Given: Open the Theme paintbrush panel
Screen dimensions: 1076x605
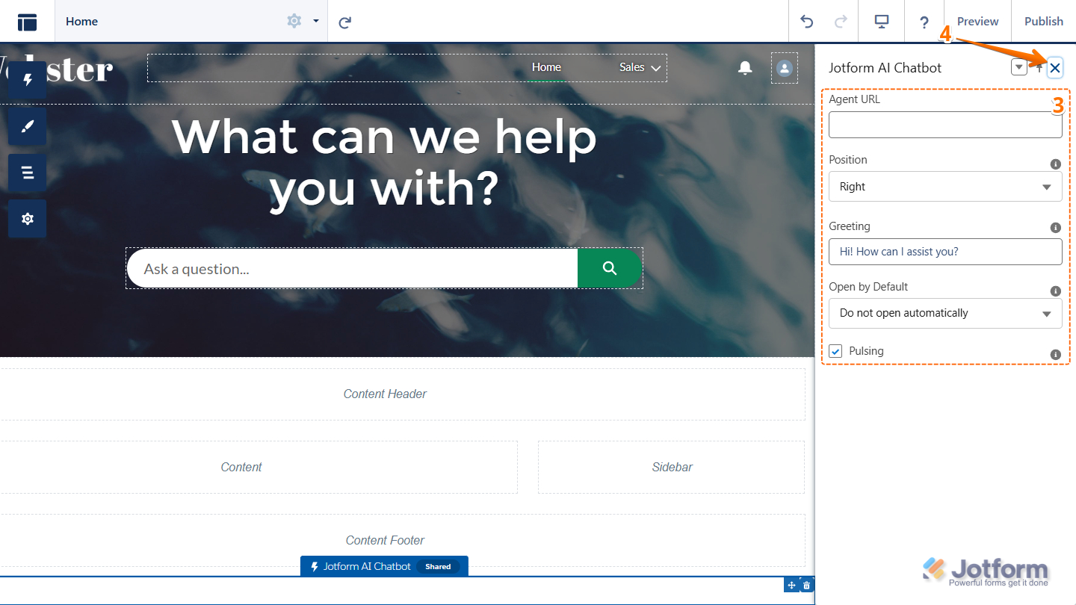Looking at the screenshot, I should tap(28, 127).
